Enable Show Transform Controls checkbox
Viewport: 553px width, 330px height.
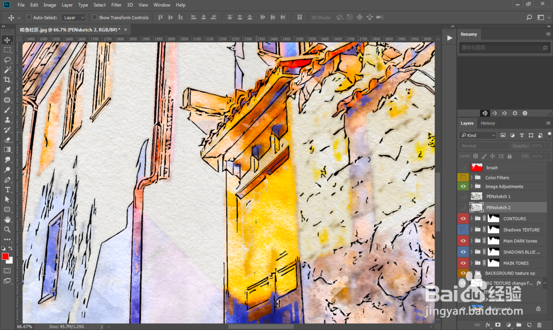(x=95, y=17)
